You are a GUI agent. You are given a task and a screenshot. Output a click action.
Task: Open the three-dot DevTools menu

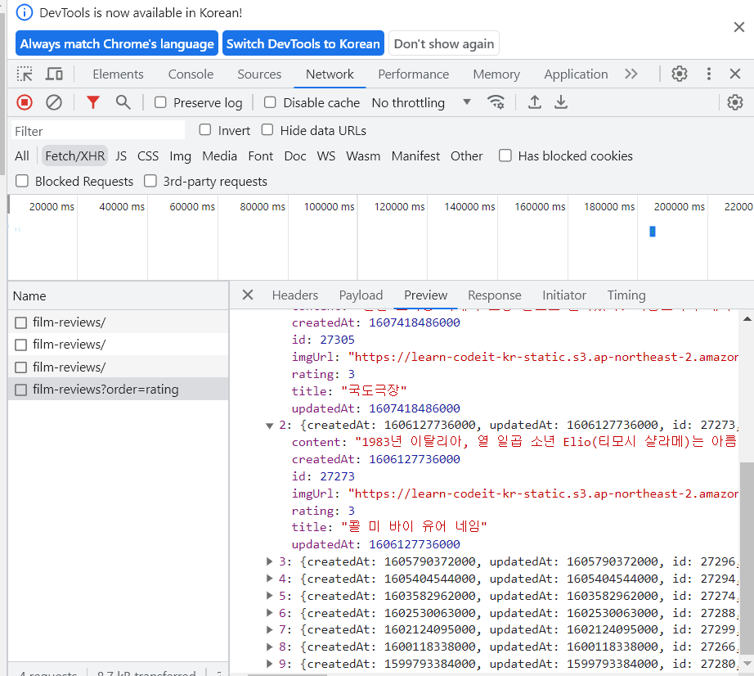[709, 74]
